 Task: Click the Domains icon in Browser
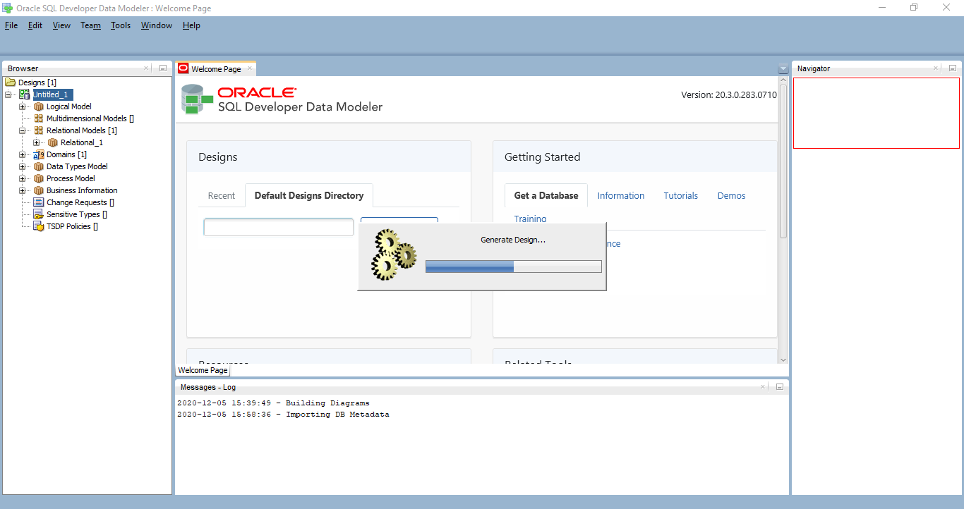click(39, 154)
